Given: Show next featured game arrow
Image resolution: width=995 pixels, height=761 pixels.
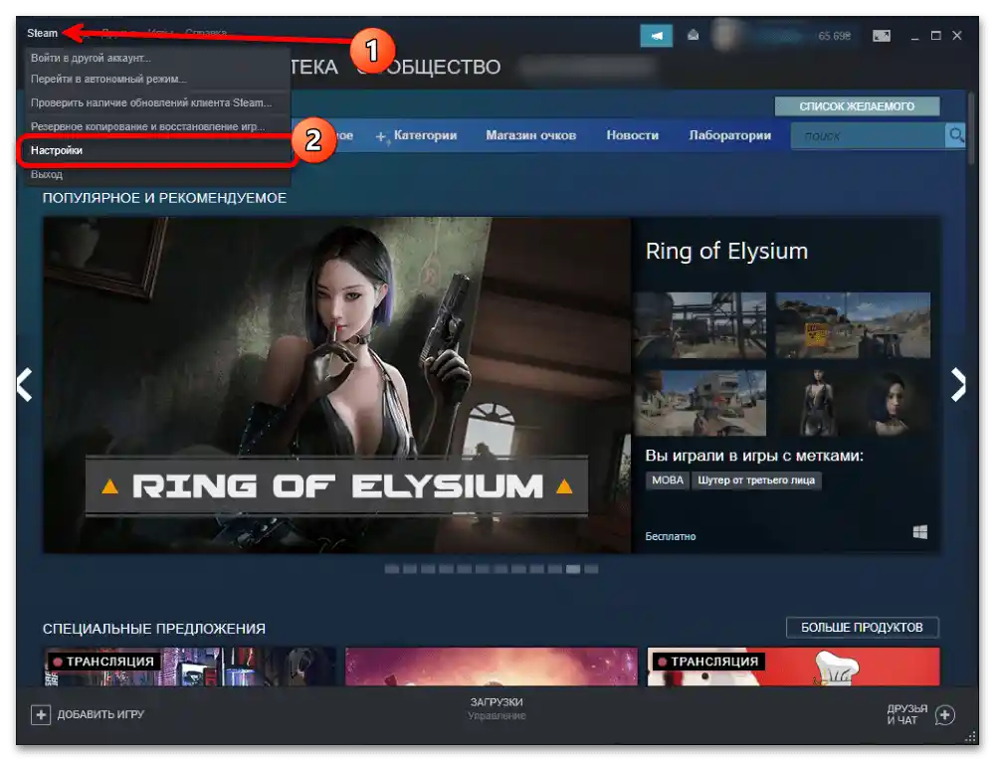Looking at the screenshot, I should click(x=958, y=384).
